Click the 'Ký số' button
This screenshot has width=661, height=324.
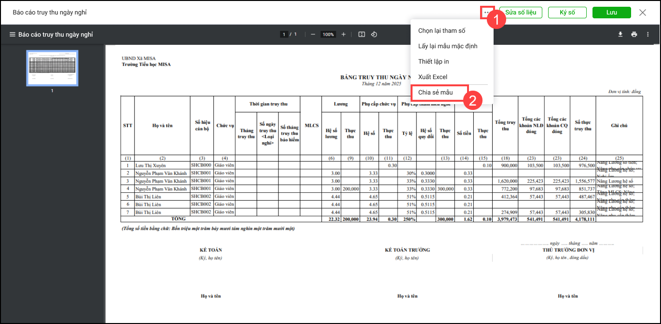pos(567,13)
